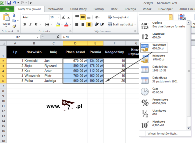This screenshot has width=195, height=143.
Task: Switch to the Dane tab
Action: tap(114, 9)
